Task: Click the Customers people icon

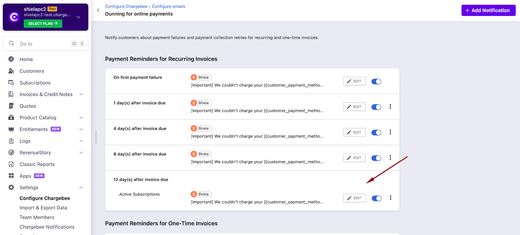Action: tap(11, 71)
